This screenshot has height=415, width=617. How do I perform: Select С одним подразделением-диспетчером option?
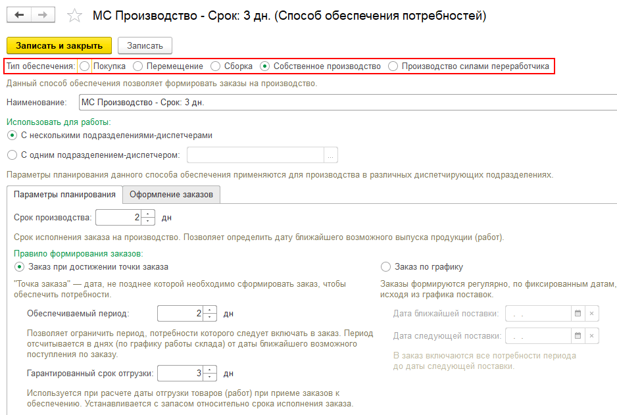(x=12, y=155)
